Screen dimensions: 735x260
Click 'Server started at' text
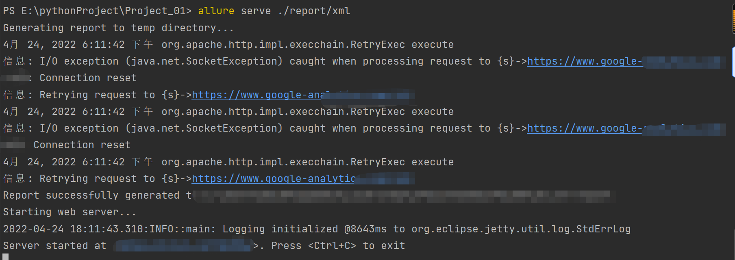(x=54, y=246)
